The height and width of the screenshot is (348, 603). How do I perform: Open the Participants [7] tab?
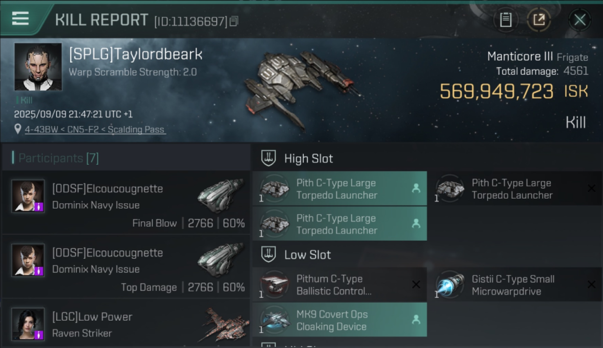(59, 158)
